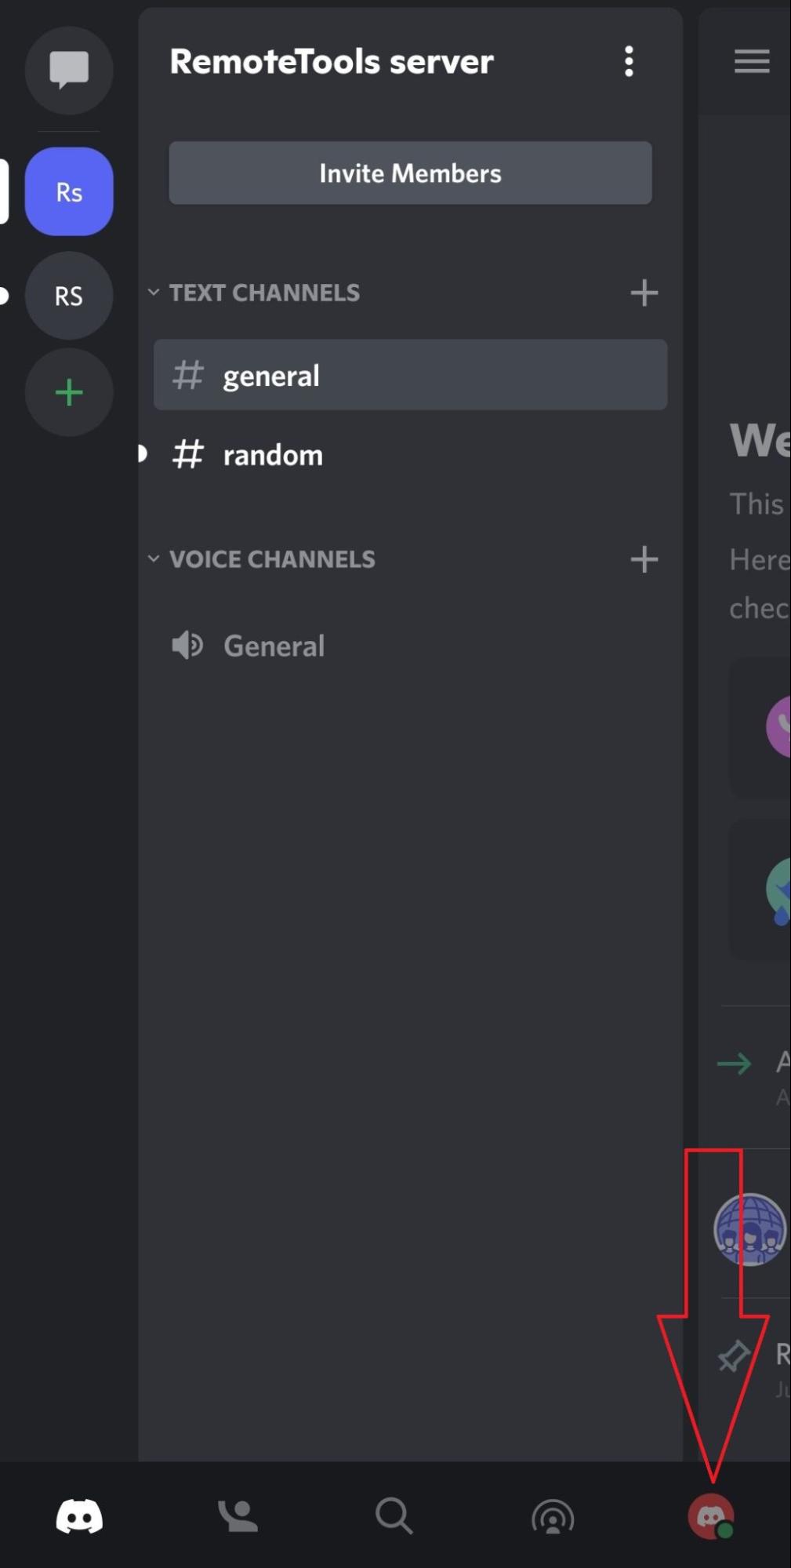
Task: Open the user profile avatar tab
Action: [x=711, y=1516]
